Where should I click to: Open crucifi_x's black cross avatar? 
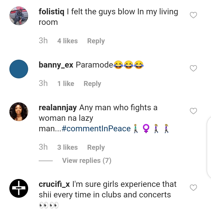point(19,188)
